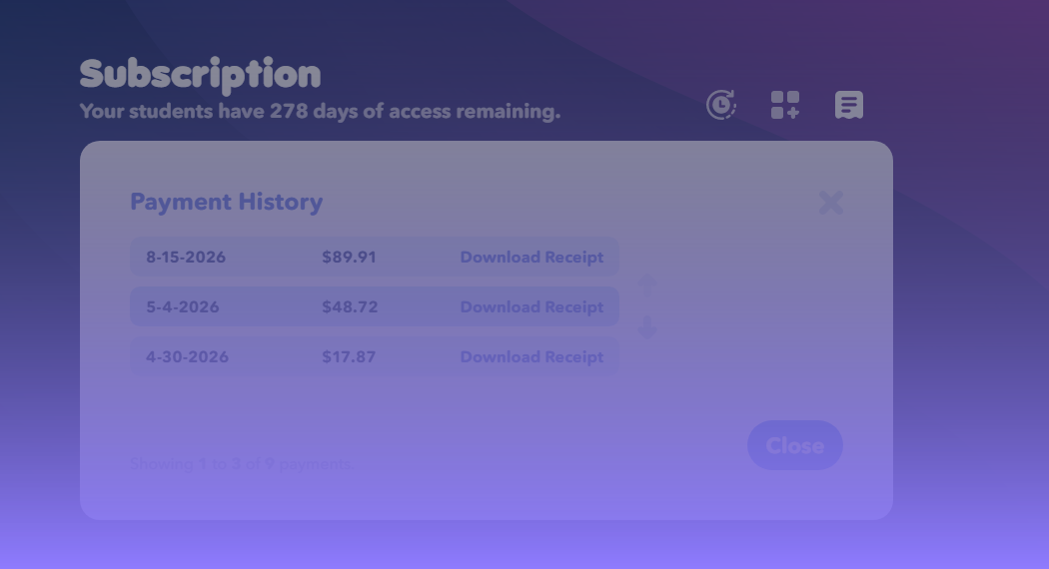Select the 4-30-2026 payment date
The height and width of the screenshot is (569, 1049).
[187, 357]
